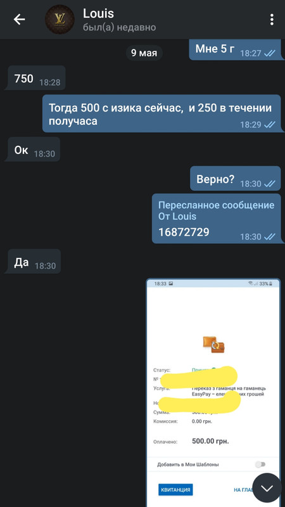Tap the scroll-to-bottom chevron button
The image size is (285, 507).
(x=267, y=487)
